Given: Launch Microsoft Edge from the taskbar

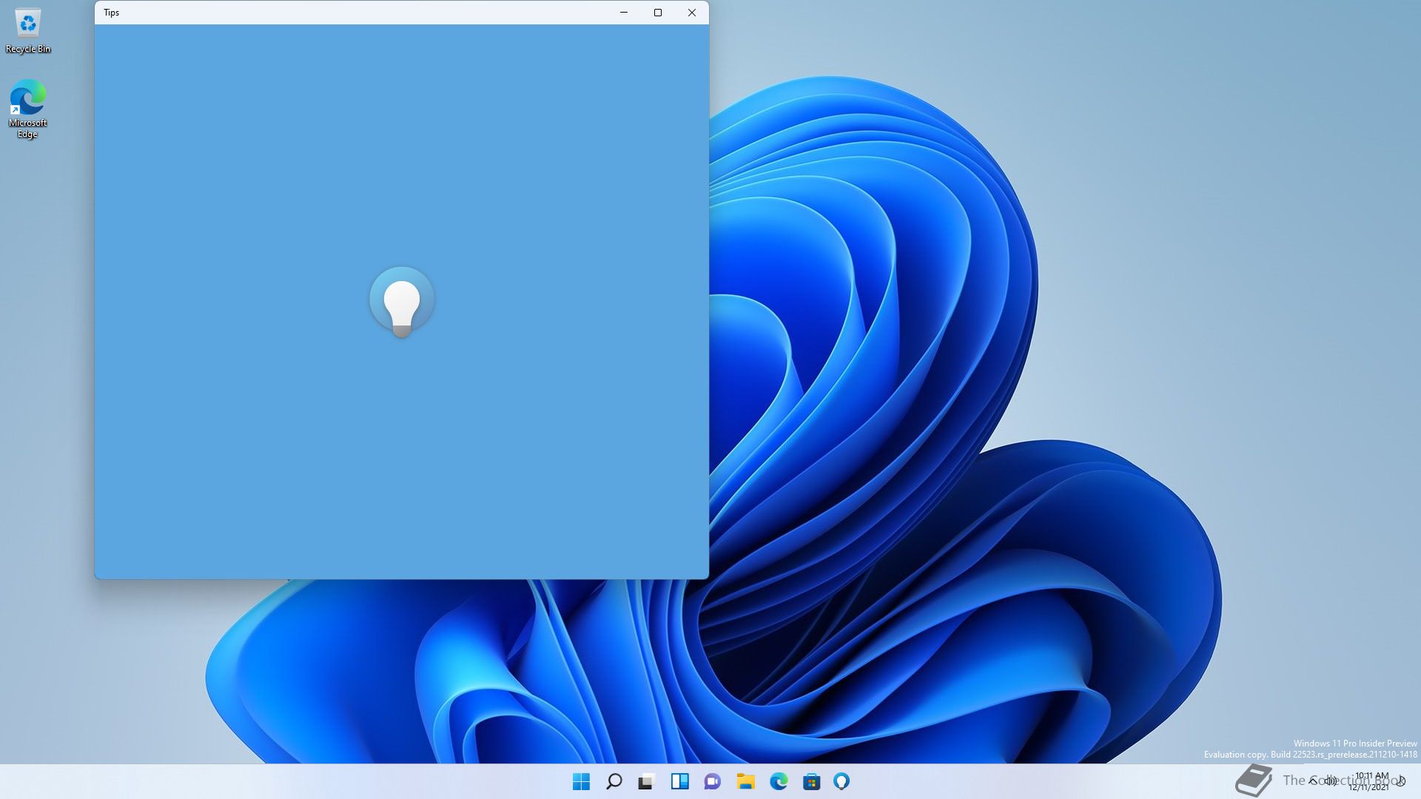Looking at the screenshot, I should point(779,781).
